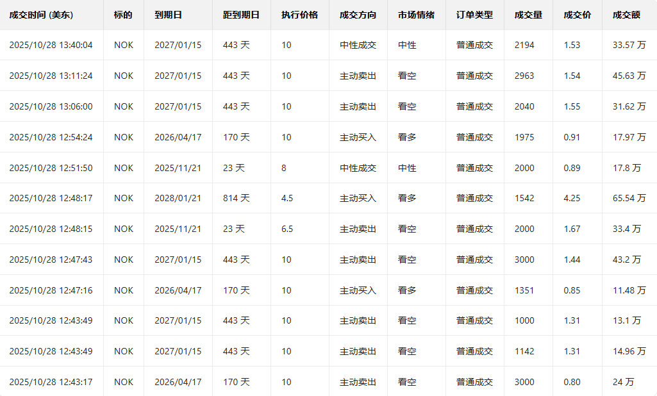Screen dimensions: 657x396
Task: Click volume value 2963
Action: [524, 76]
